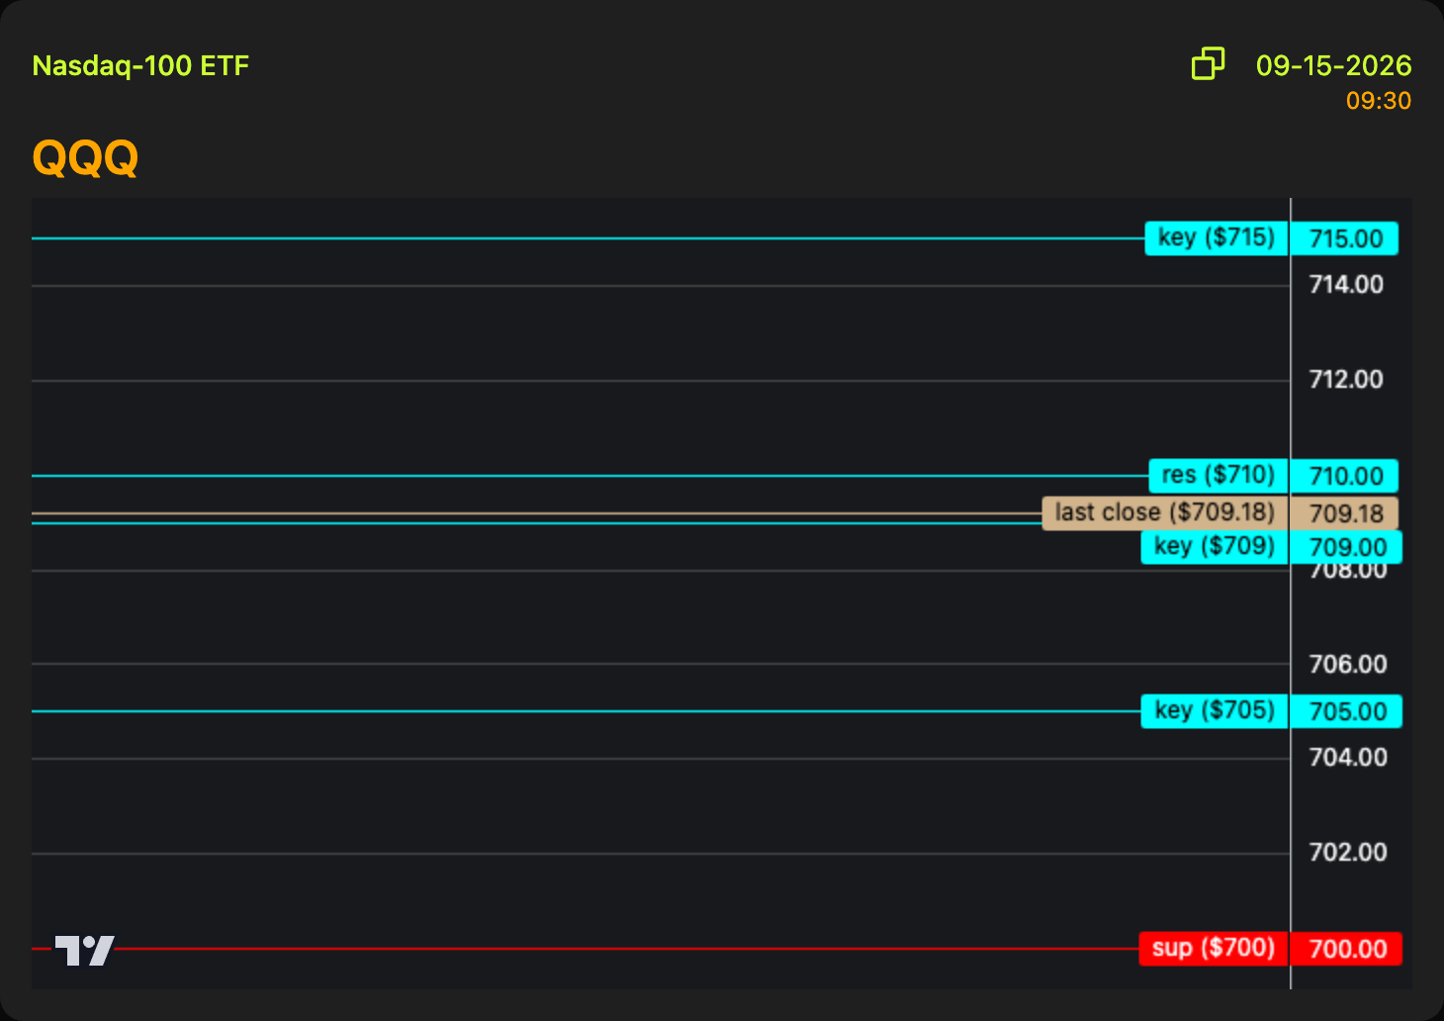Click the 715.00 price axis tag
1444x1021 pixels.
(1345, 238)
